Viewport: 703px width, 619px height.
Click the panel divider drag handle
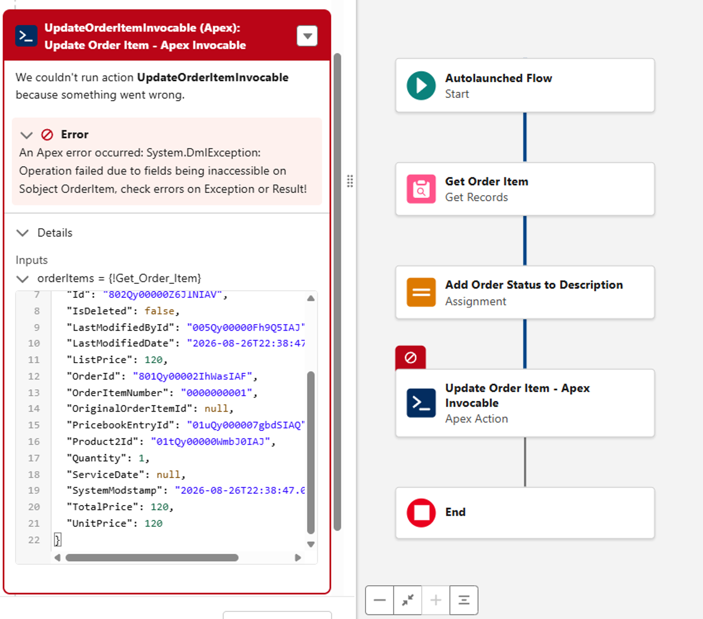pyautogui.click(x=350, y=181)
